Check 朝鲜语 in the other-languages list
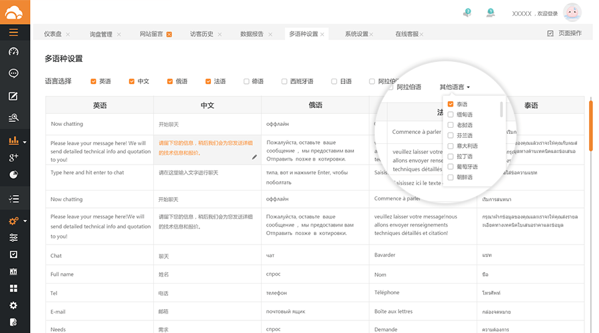599x333 pixels. click(451, 177)
